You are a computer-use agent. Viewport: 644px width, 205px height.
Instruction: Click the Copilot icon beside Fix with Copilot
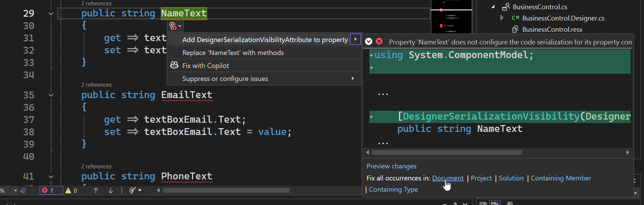pos(174,65)
